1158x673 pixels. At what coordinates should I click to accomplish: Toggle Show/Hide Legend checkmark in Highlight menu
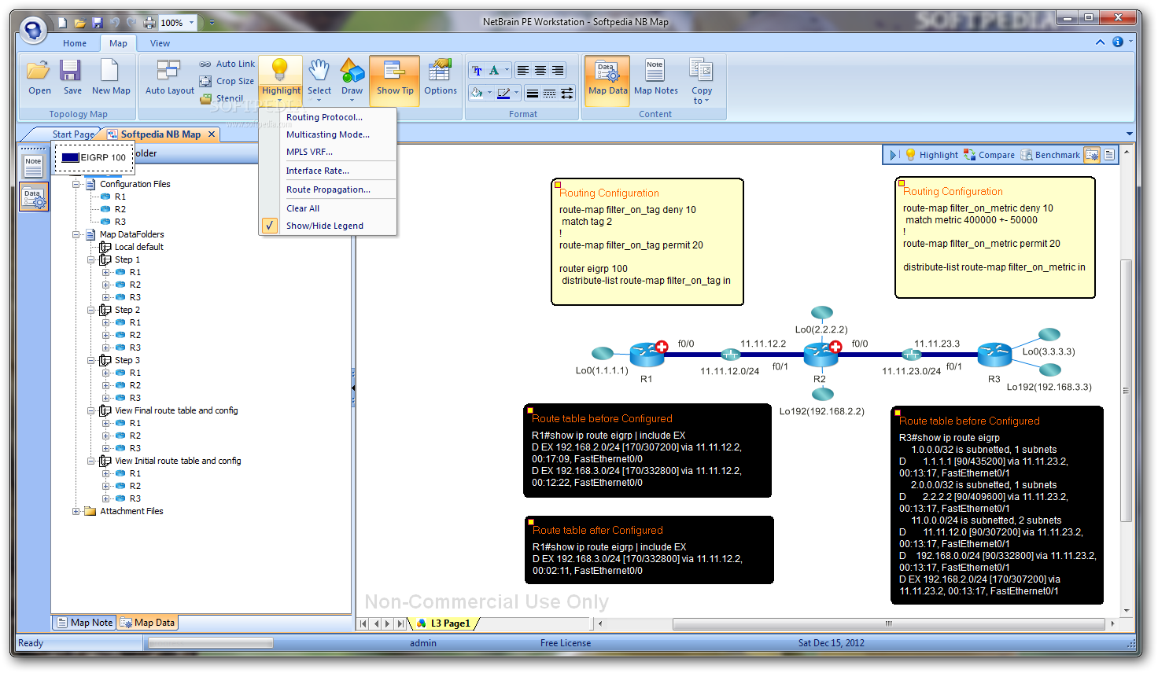pyautogui.click(x=270, y=226)
